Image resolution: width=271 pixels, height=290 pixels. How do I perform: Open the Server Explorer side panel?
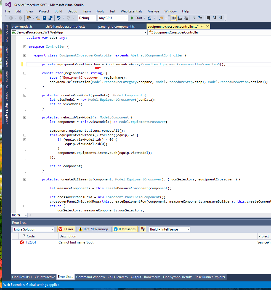click(x=7, y=56)
